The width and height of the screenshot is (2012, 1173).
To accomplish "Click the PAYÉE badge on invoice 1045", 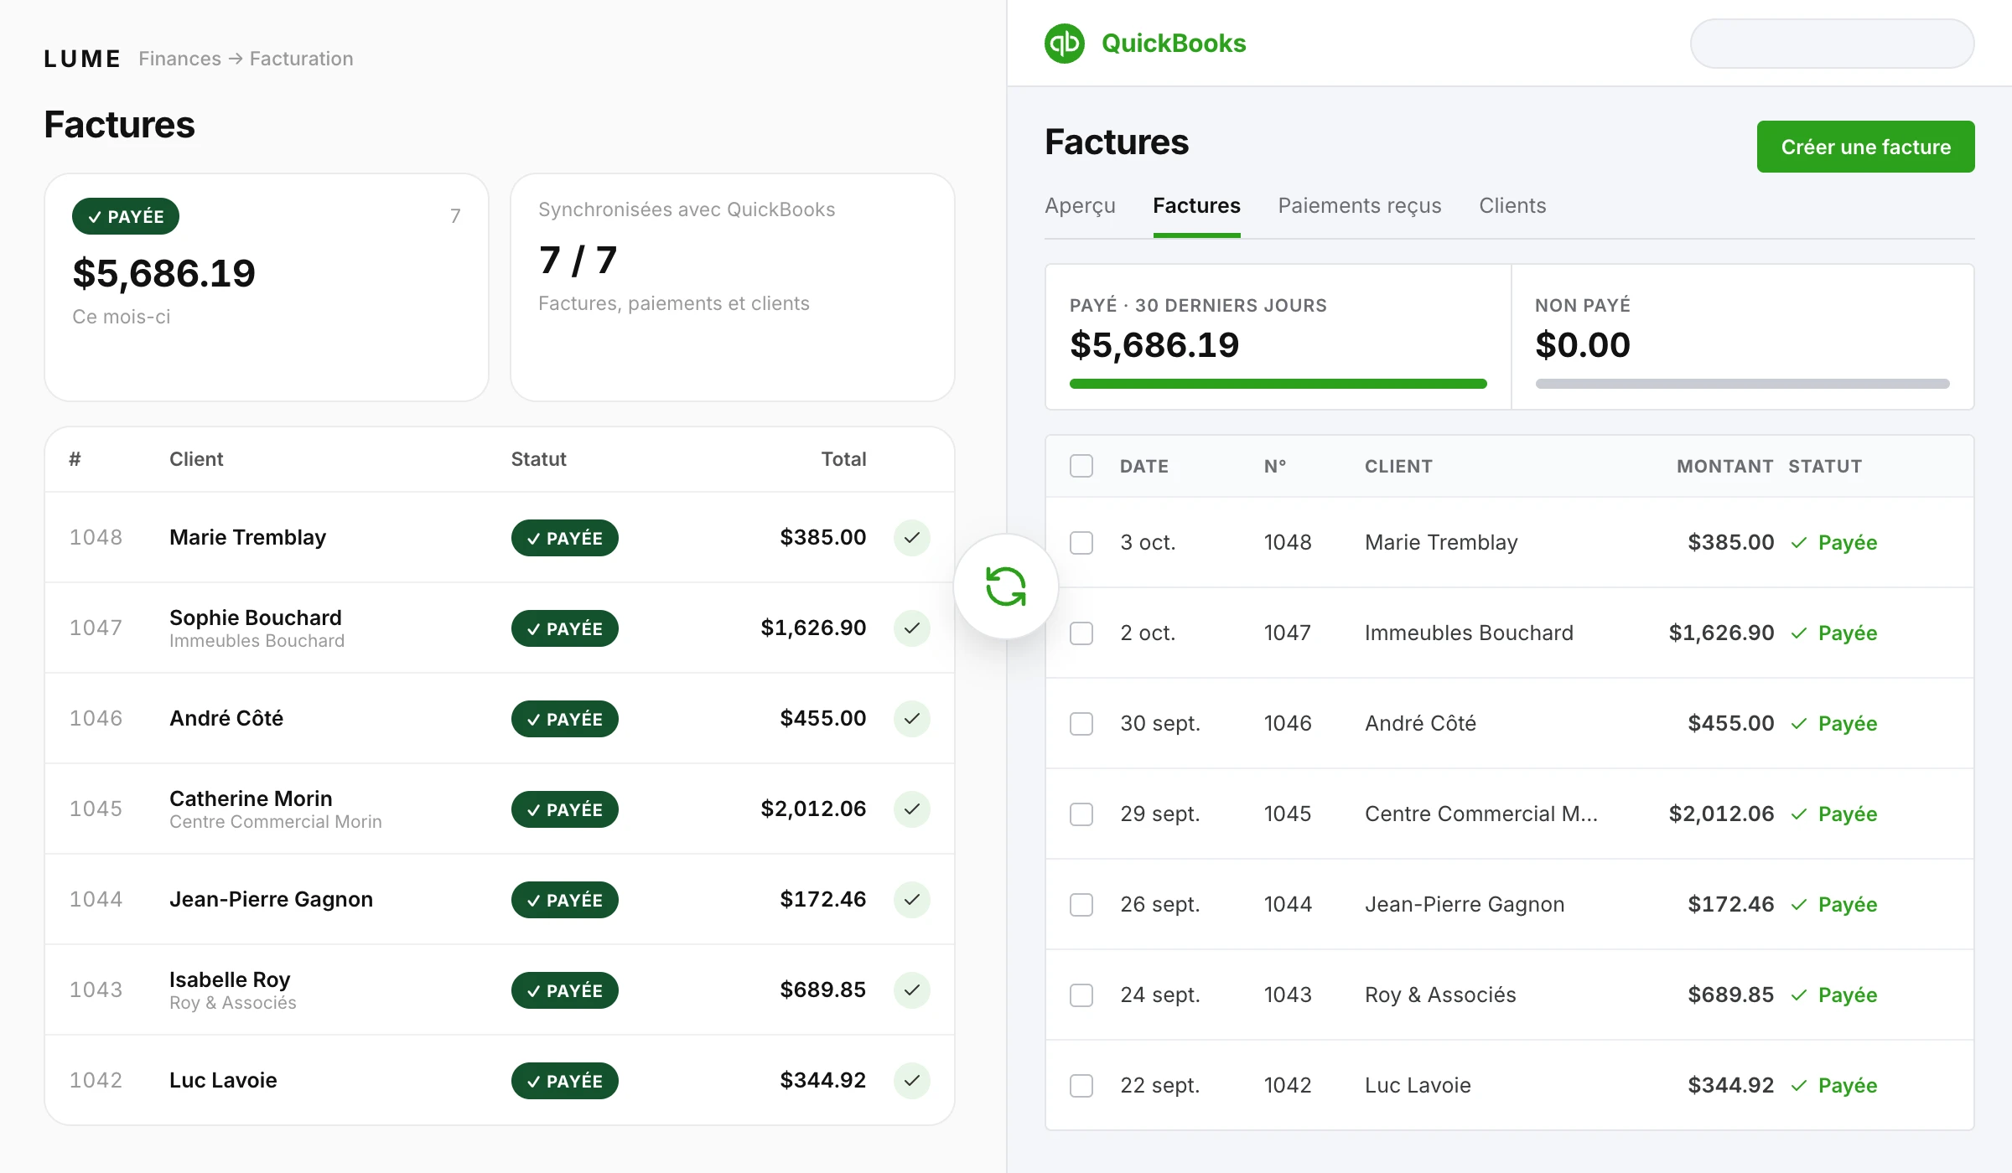I will point(565,809).
